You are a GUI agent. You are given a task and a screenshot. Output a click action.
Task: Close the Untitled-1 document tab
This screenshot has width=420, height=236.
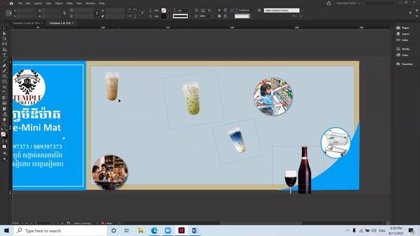pyautogui.click(x=73, y=23)
